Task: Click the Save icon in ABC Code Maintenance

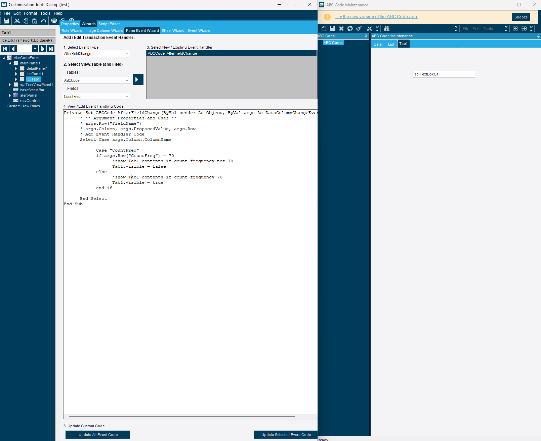Action: 333,29
